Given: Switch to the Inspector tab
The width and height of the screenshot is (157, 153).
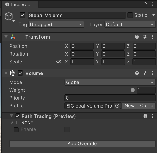Looking at the screenshot, I should (19, 4).
